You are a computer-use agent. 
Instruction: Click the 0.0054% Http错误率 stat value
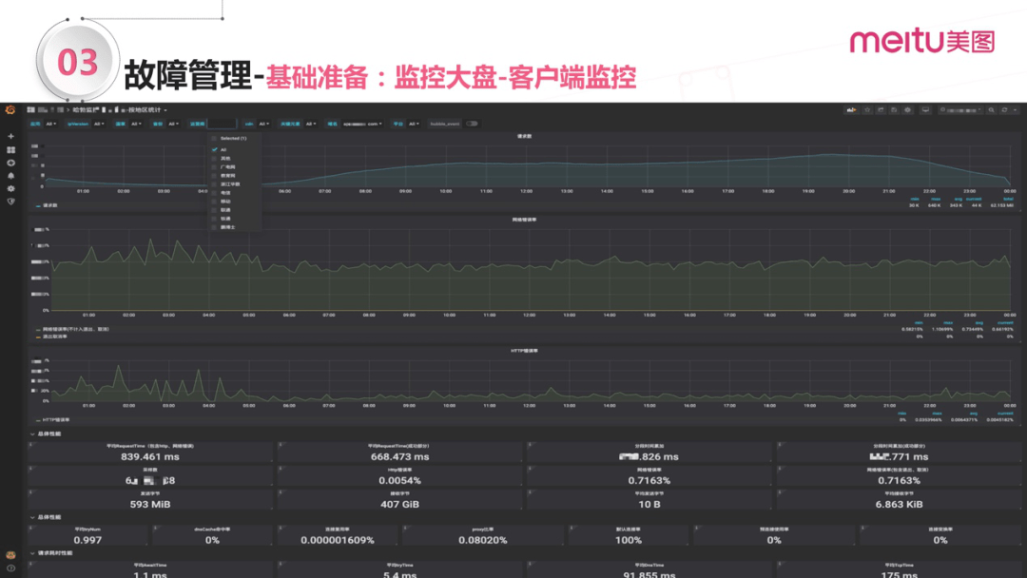click(399, 480)
